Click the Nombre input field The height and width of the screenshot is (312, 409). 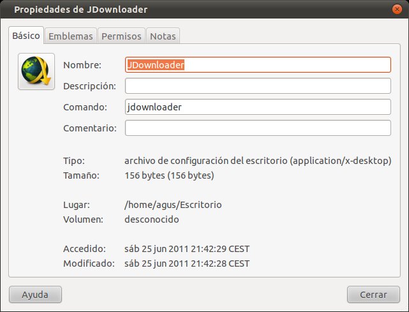[258, 64]
